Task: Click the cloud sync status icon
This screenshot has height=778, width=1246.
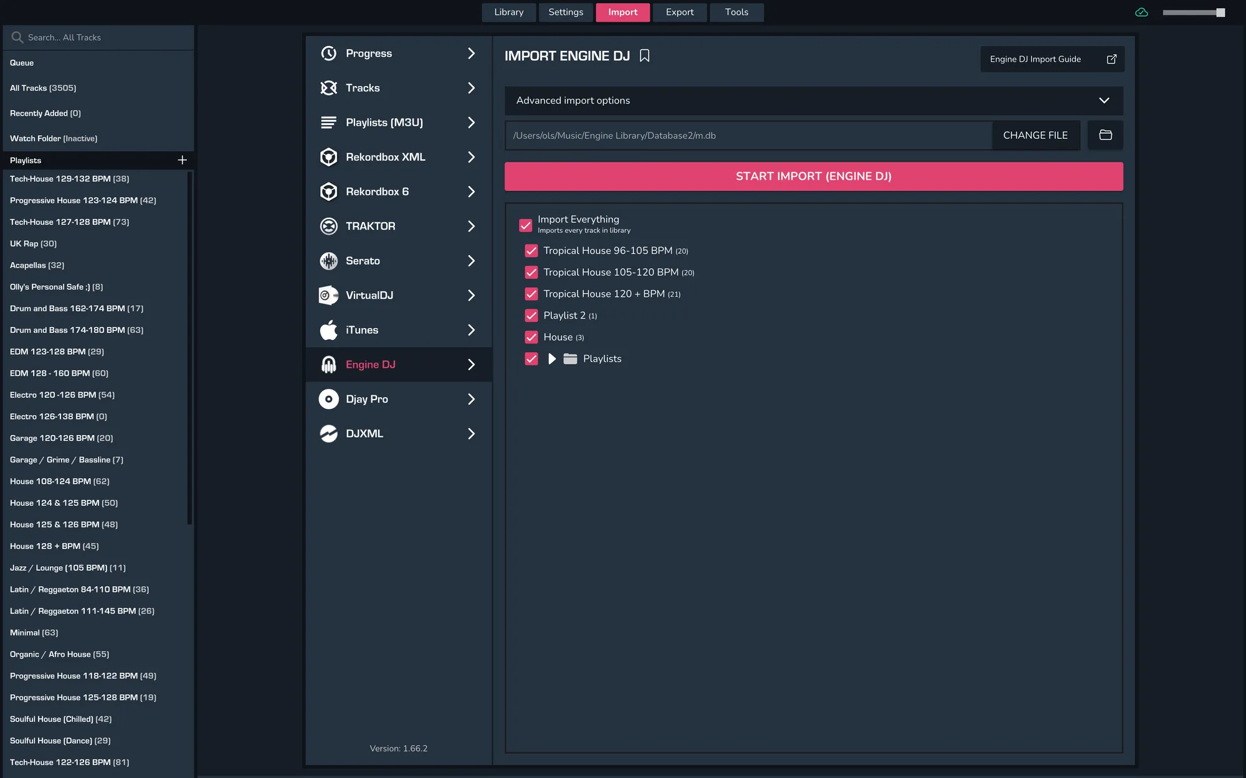Action: coord(1141,12)
